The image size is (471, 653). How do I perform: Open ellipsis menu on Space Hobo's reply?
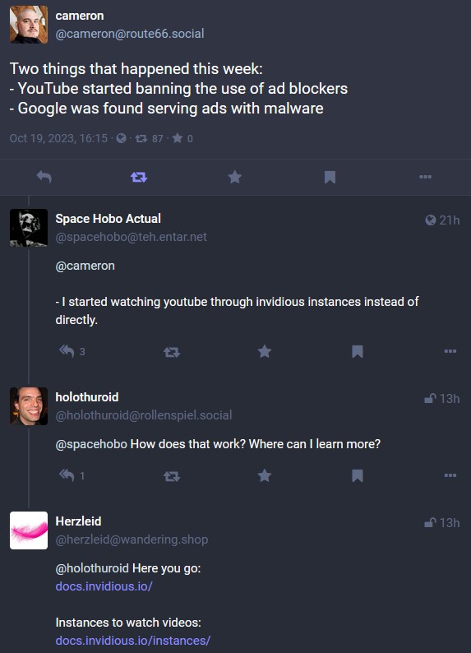pyautogui.click(x=450, y=351)
